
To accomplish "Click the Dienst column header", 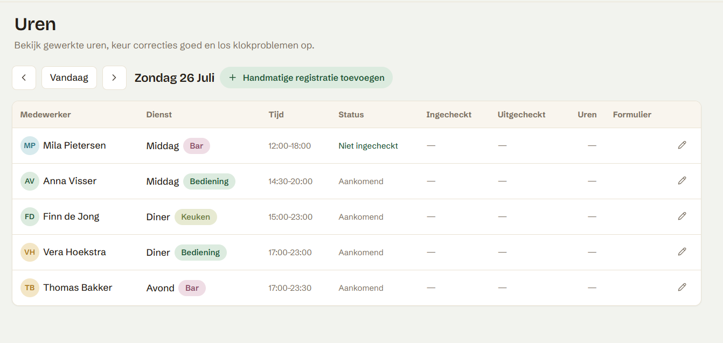I will pos(159,115).
